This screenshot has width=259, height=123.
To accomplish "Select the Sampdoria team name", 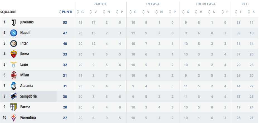I will tap(28, 97).
